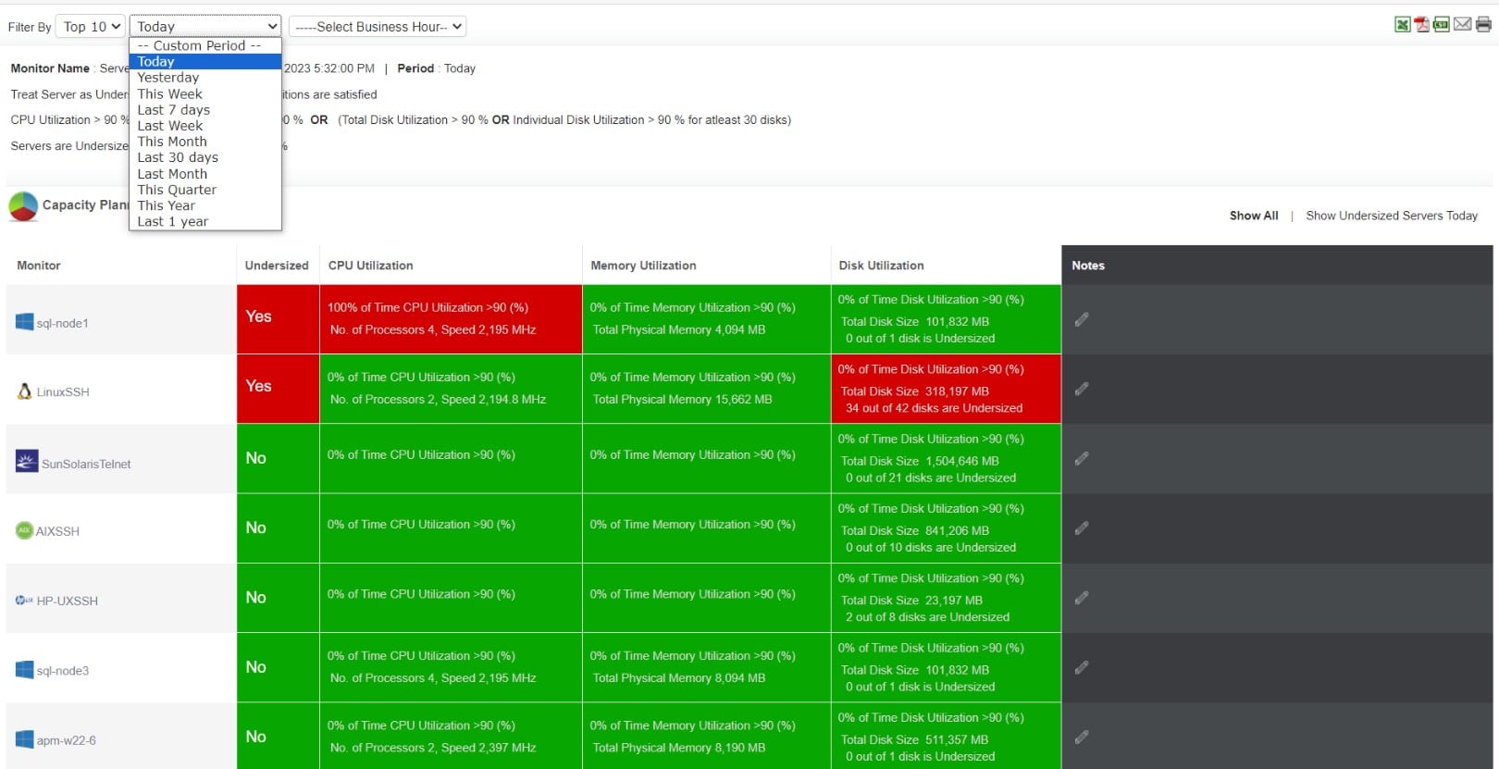Click the '34 out of 42 disks are Undersized' cell
The height and width of the screenshot is (769, 1499).
pyautogui.click(x=946, y=389)
